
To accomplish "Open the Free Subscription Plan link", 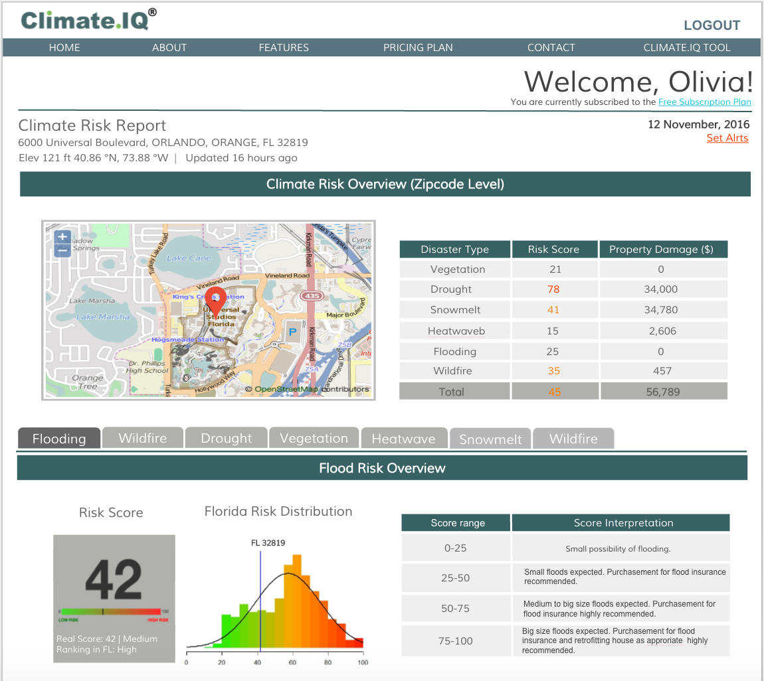I will [x=705, y=102].
